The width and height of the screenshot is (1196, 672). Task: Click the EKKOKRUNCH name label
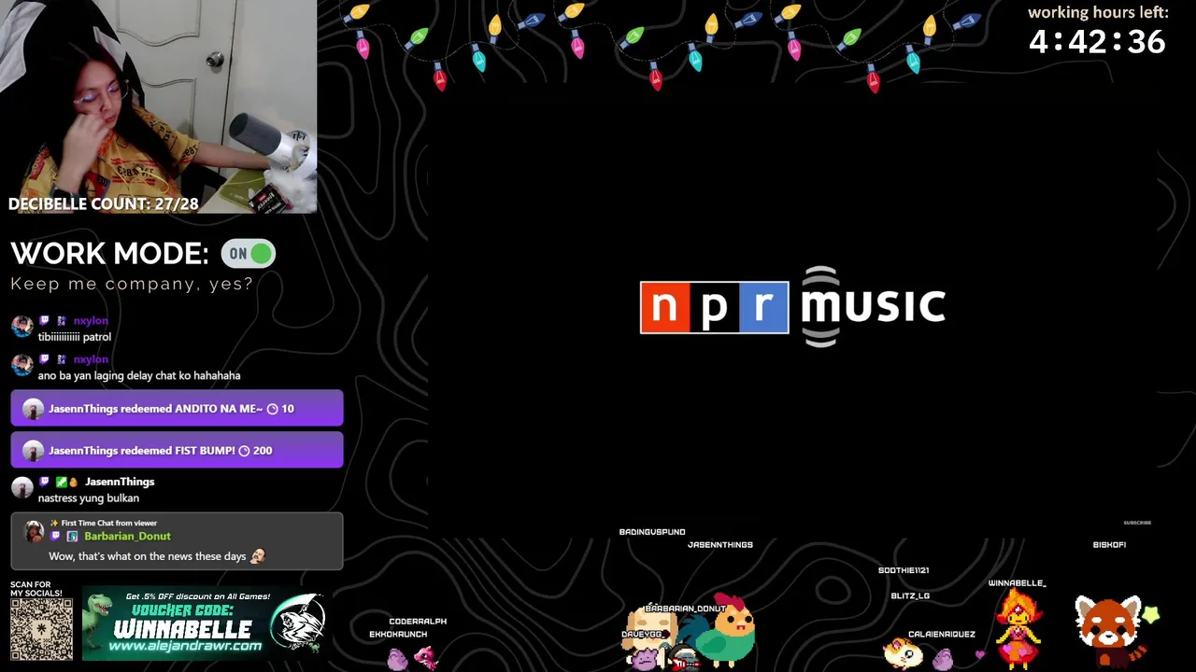398,635
